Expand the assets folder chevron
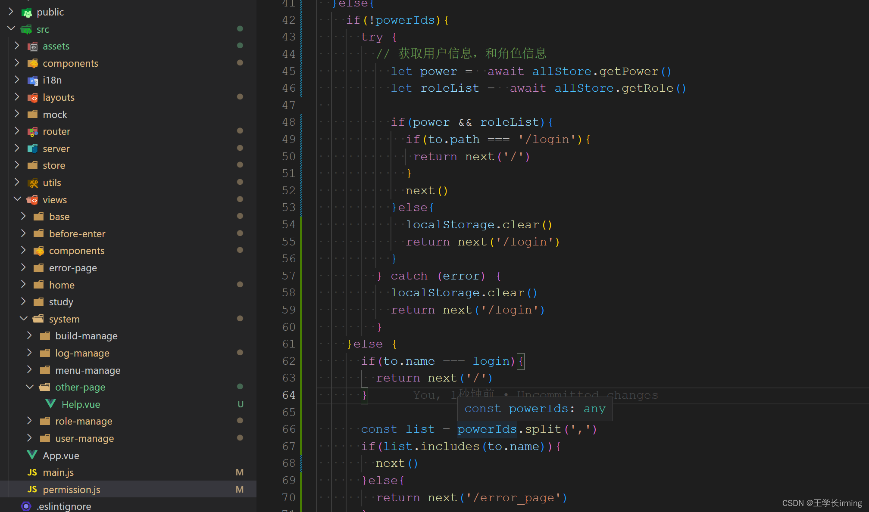The height and width of the screenshot is (512, 869). point(17,46)
